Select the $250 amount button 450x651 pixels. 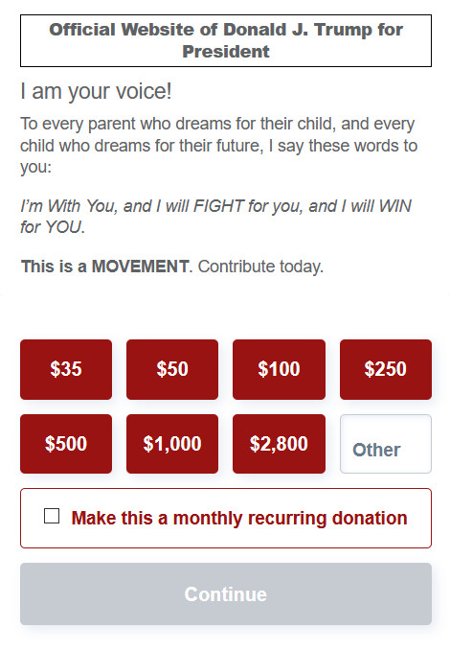point(386,369)
